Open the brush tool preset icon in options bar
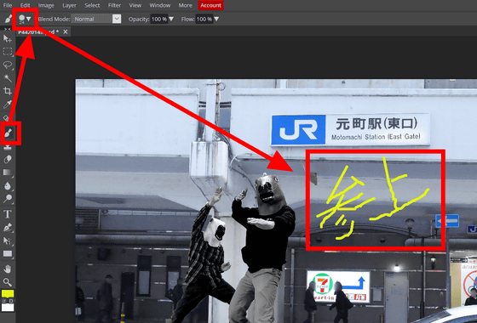This screenshot has width=477, height=323. click(x=9, y=19)
